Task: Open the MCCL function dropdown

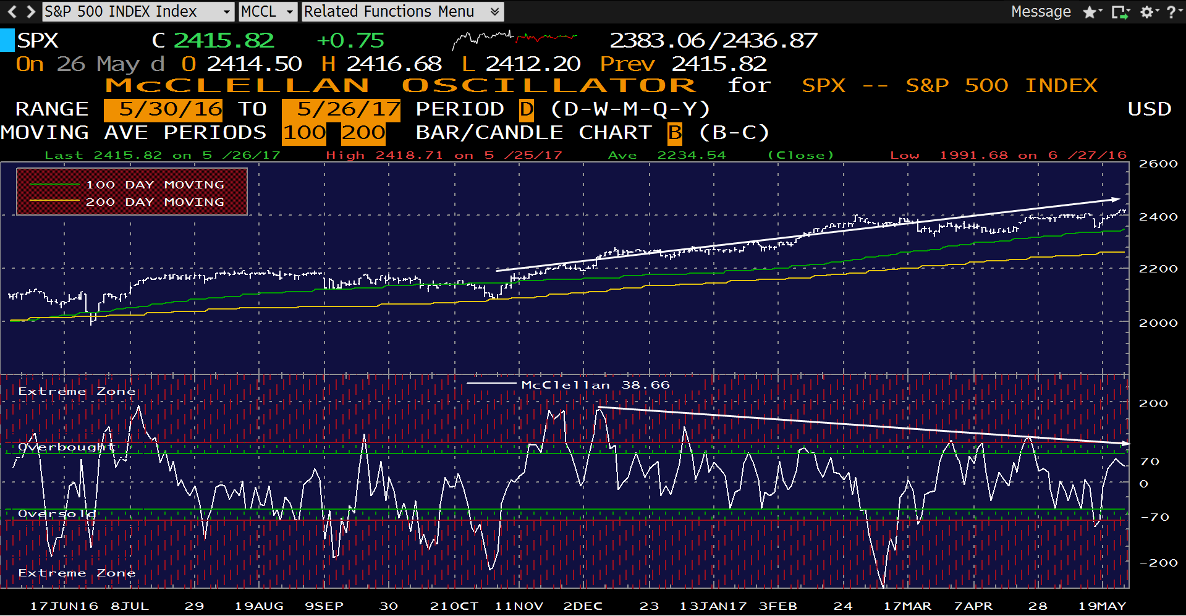Action: pos(268,11)
